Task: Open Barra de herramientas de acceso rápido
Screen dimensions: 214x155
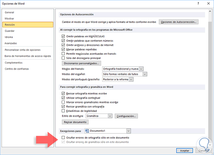Action: point(28,56)
